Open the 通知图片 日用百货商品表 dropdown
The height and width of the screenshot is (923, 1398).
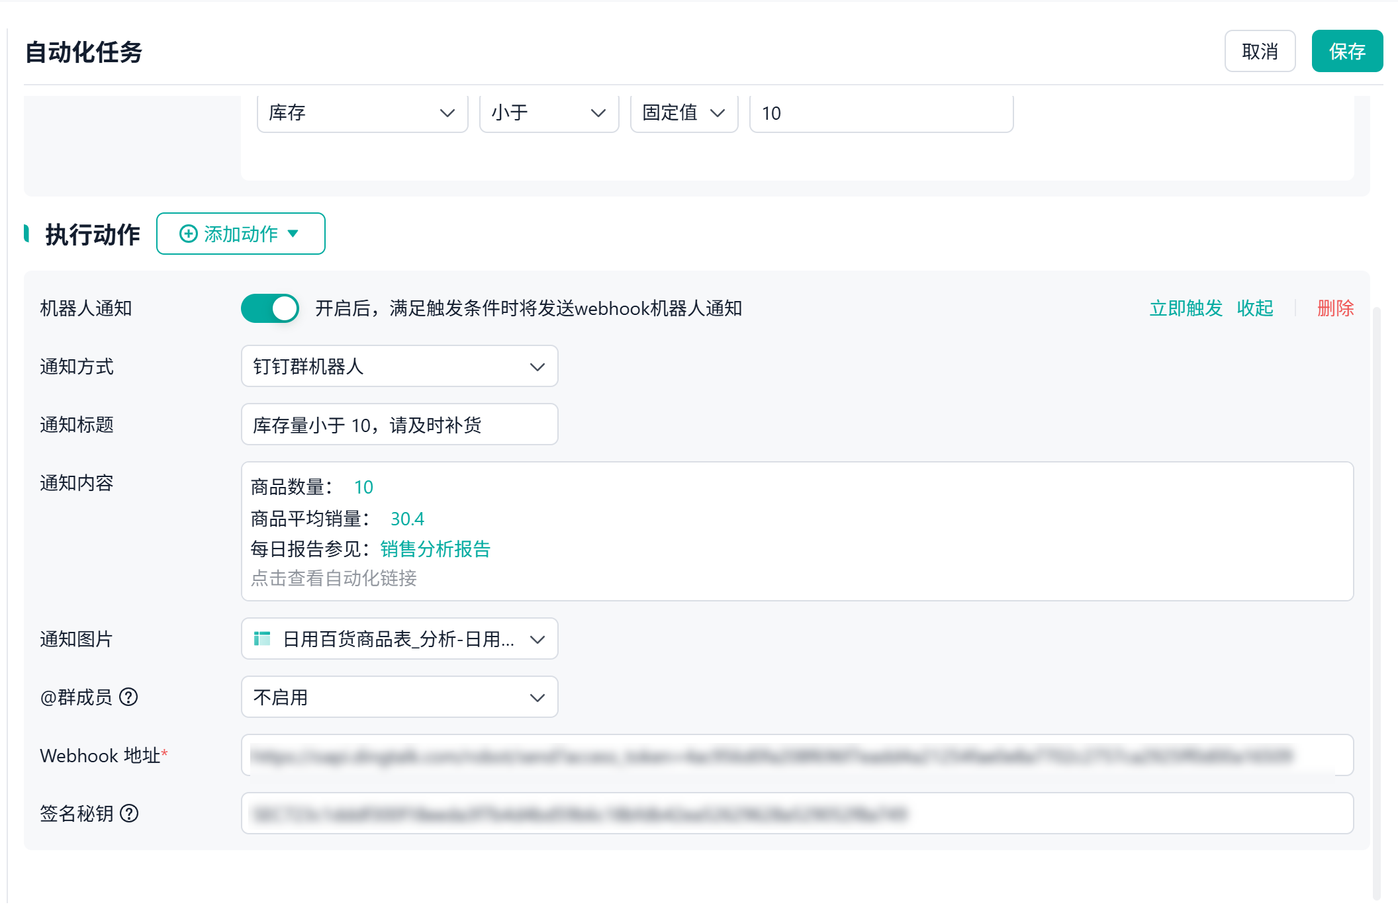click(x=400, y=638)
